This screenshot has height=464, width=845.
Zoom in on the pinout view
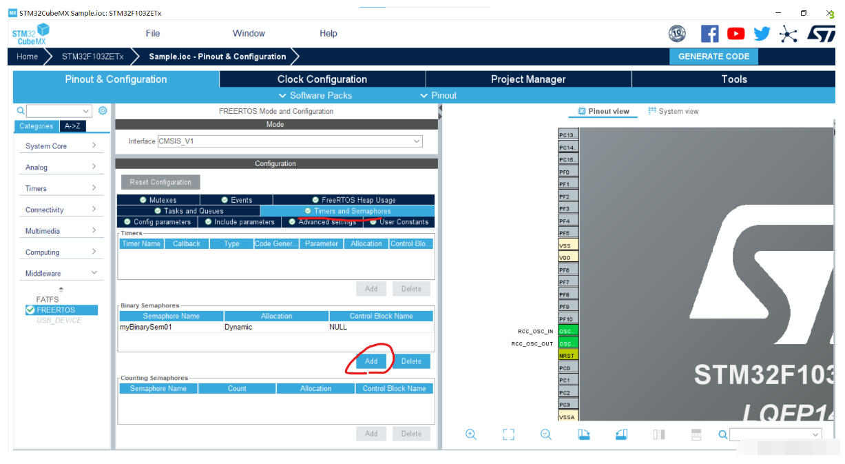471,434
